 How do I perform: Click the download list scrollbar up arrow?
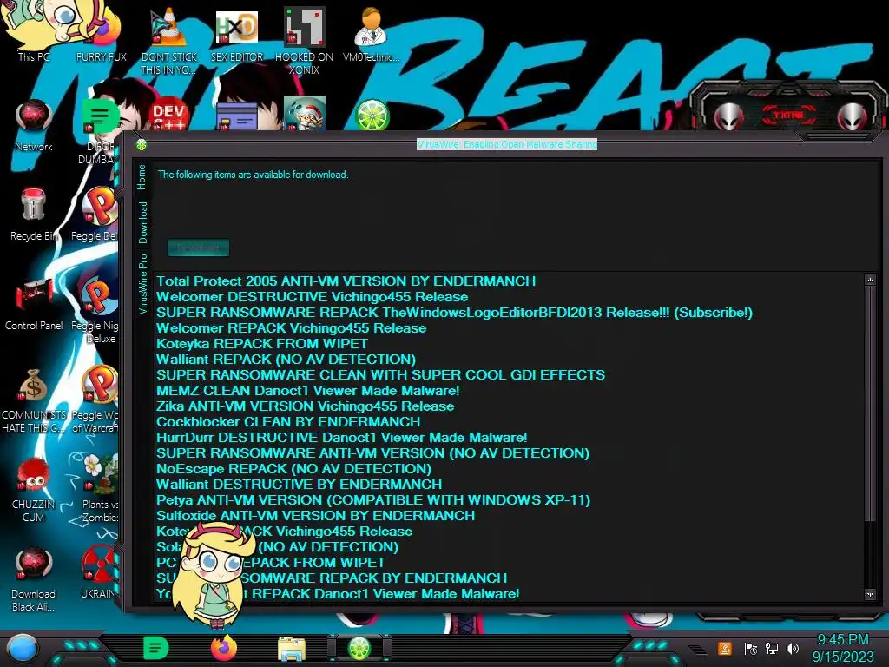870,280
